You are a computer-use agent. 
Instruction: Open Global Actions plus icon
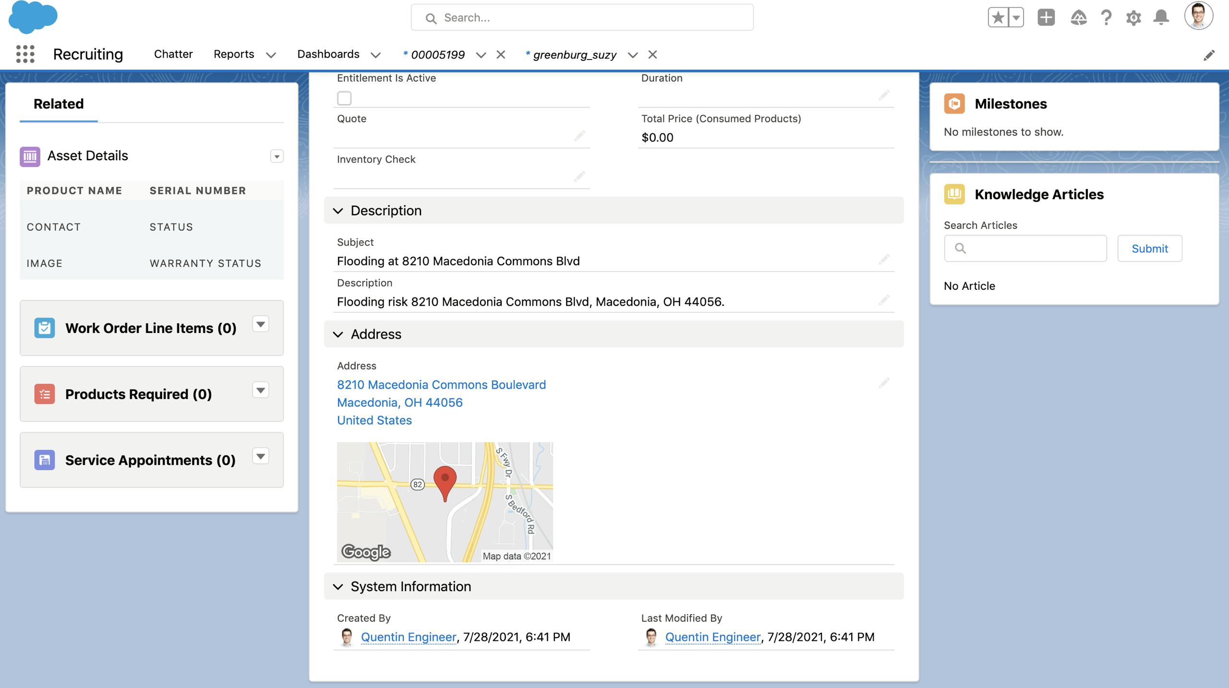pyautogui.click(x=1046, y=18)
